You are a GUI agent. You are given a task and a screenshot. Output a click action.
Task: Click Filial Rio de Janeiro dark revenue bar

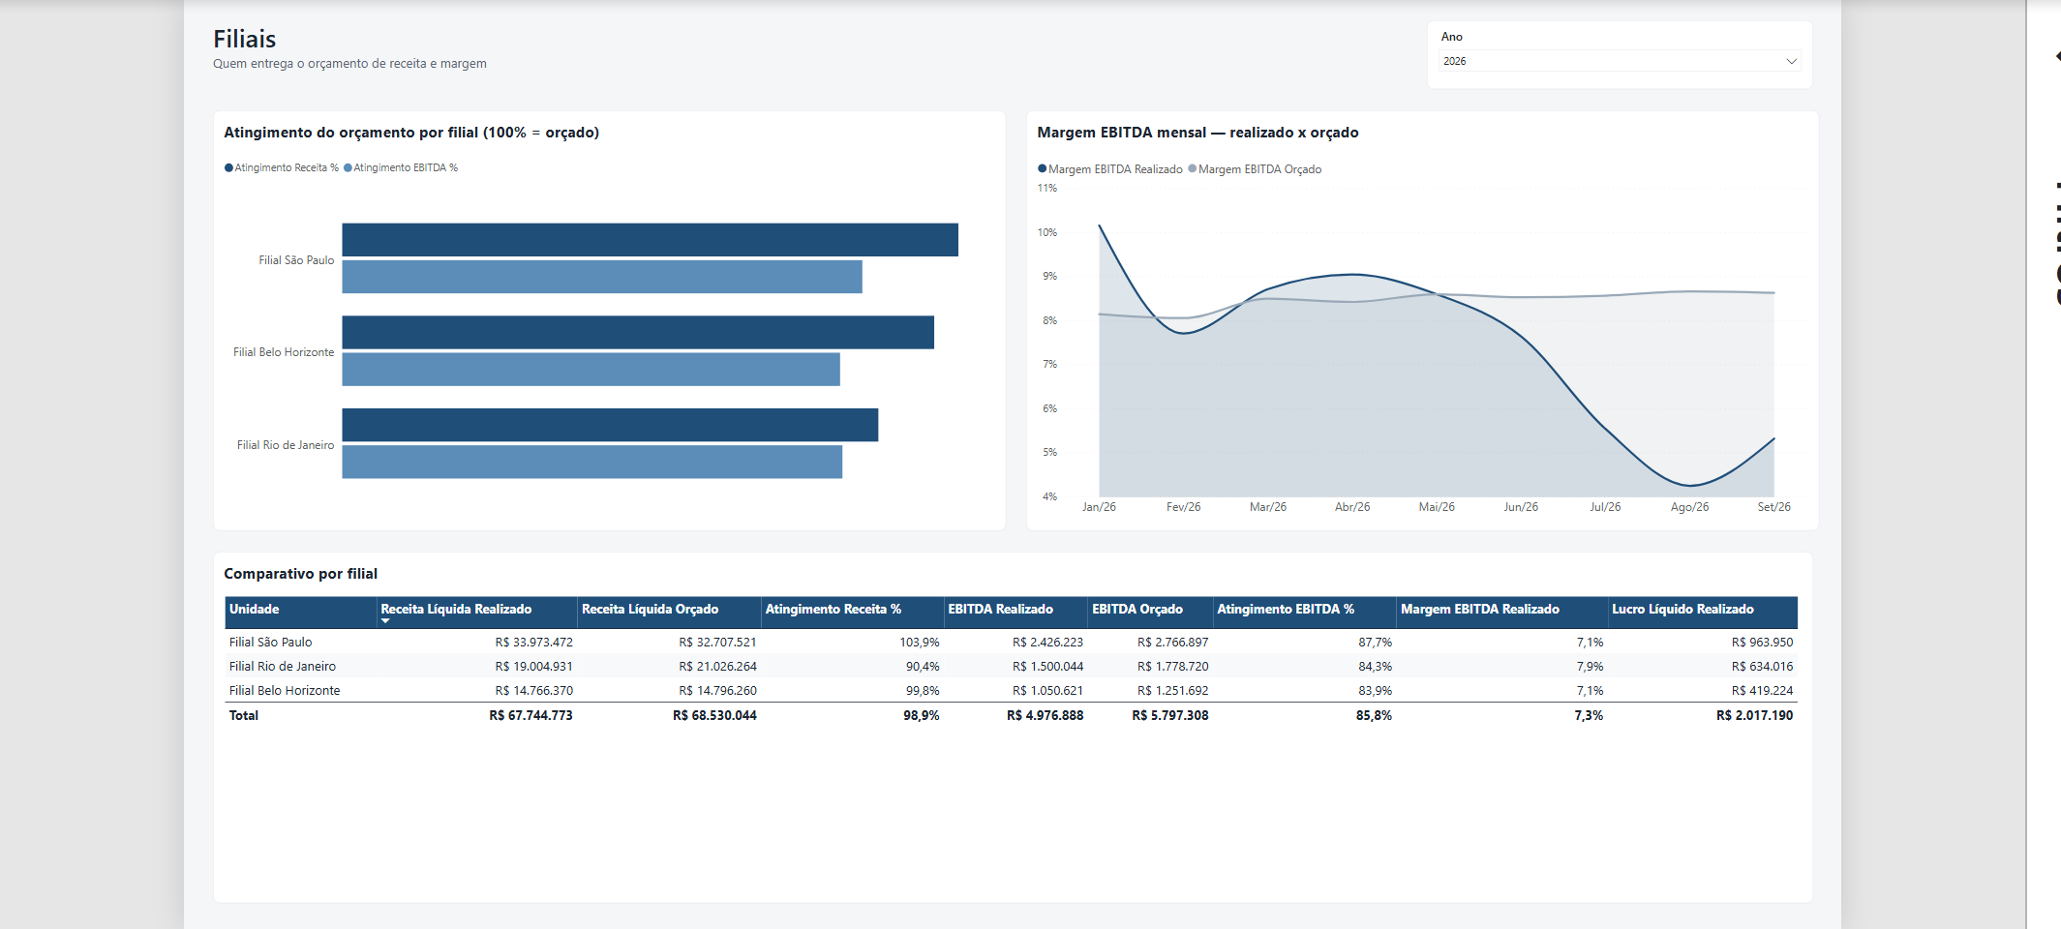point(610,425)
